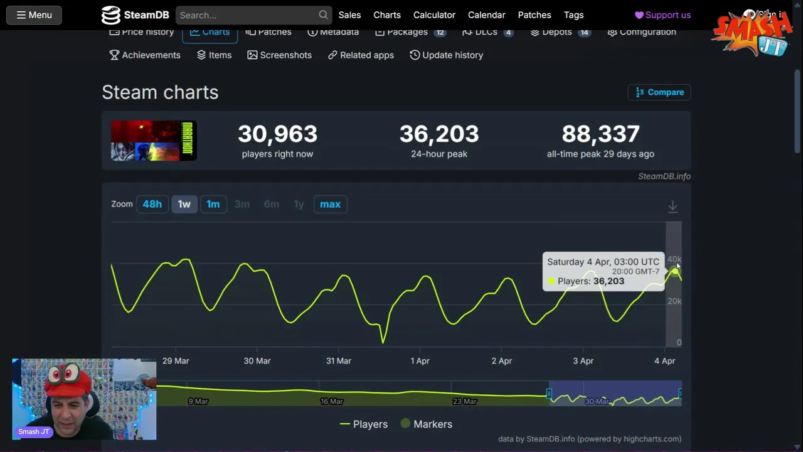Click the Items stack icon

(201, 55)
